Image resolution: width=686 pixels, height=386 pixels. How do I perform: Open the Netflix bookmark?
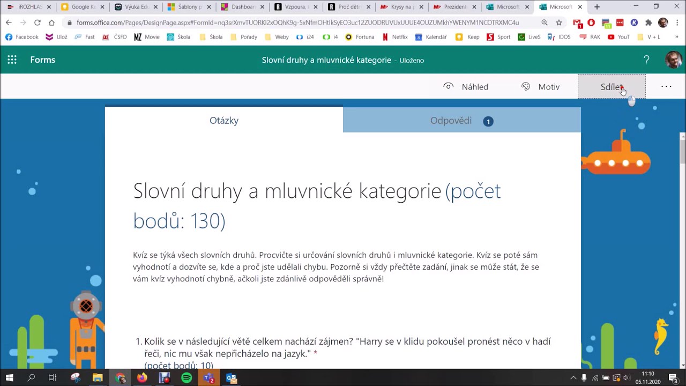click(394, 37)
